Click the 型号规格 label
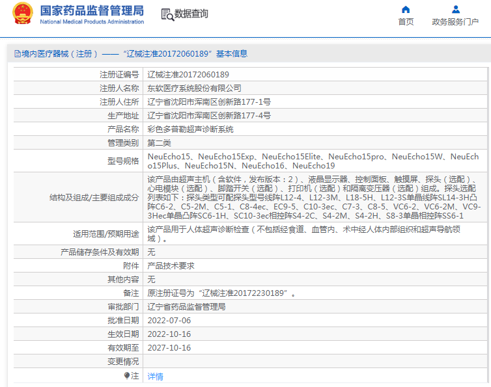491x387 pixels. pyautogui.click(x=123, y=161)
